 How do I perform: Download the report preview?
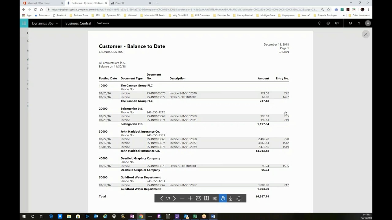tap(231, 199)
